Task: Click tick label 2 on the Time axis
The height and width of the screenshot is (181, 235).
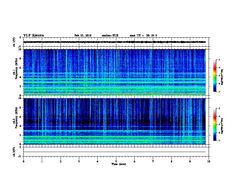Action: click(61, 161)
